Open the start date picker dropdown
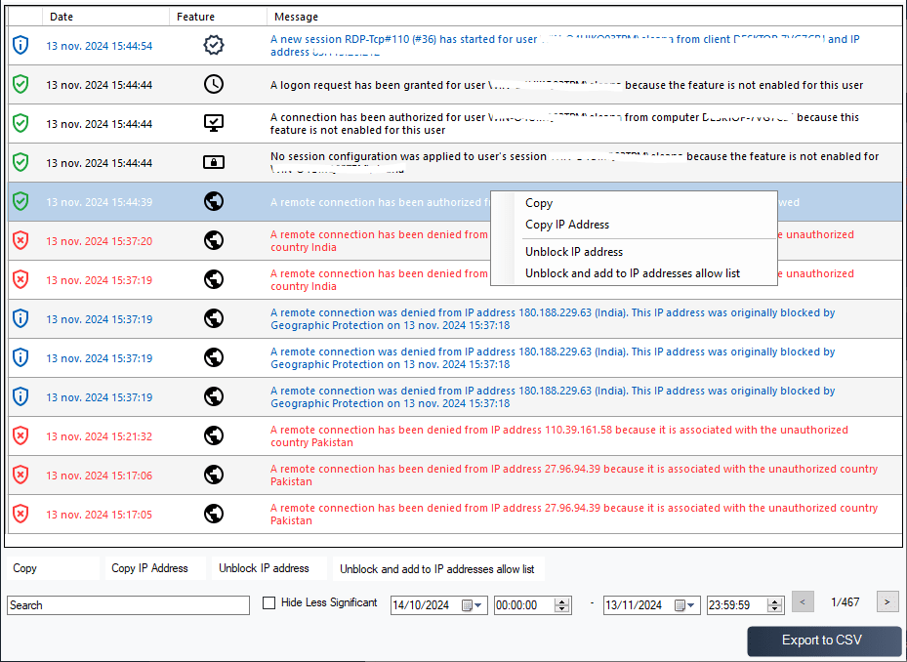Screen dimensions: 907x662 coord(475,604)
